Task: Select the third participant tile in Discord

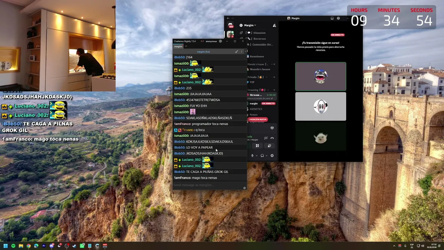Action: coord(321,137)
